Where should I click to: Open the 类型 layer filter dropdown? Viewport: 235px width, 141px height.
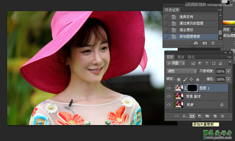pos(176,63)
